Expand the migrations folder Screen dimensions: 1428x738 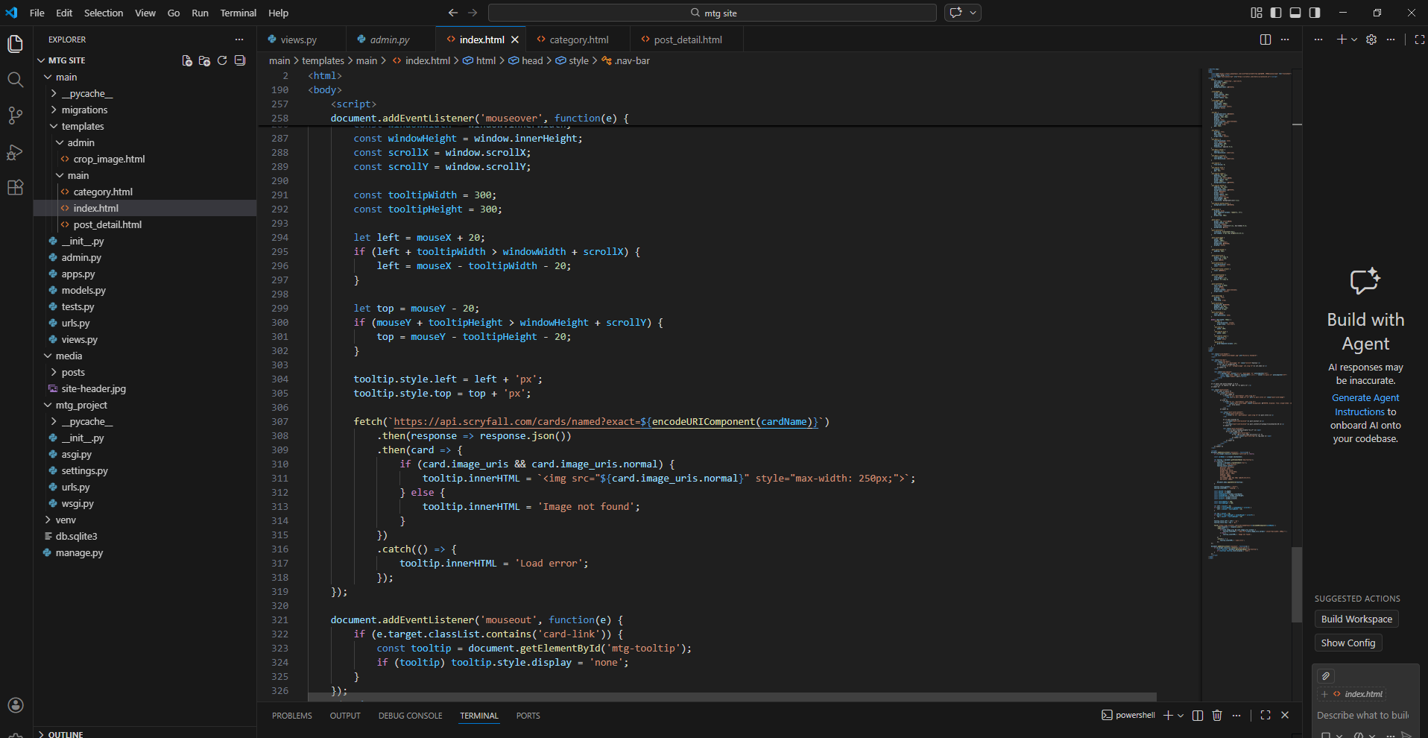pos(84,110)
